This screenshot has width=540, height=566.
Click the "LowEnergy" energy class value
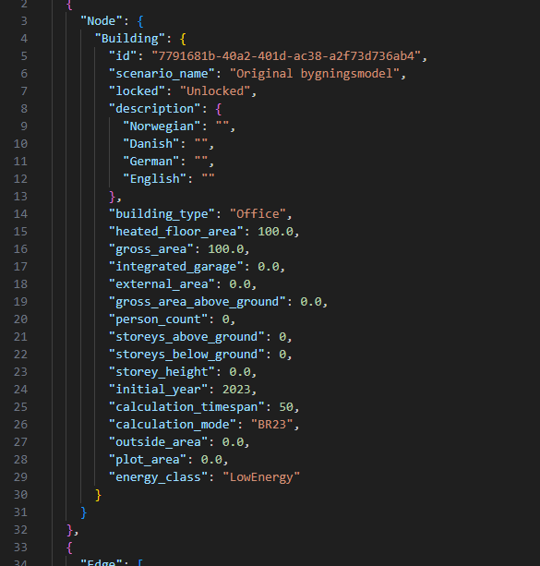point(261,476)
